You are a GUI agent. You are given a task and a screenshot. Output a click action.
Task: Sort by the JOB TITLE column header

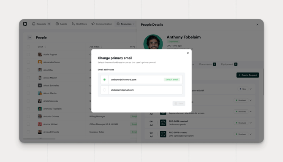click(95, 47)
